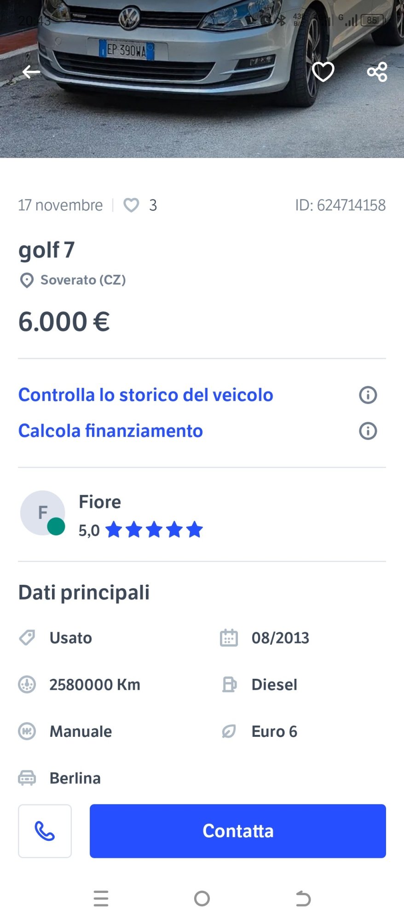Tap the Android system back button
This screenshot has width=404, height=921.
(303, 898)
